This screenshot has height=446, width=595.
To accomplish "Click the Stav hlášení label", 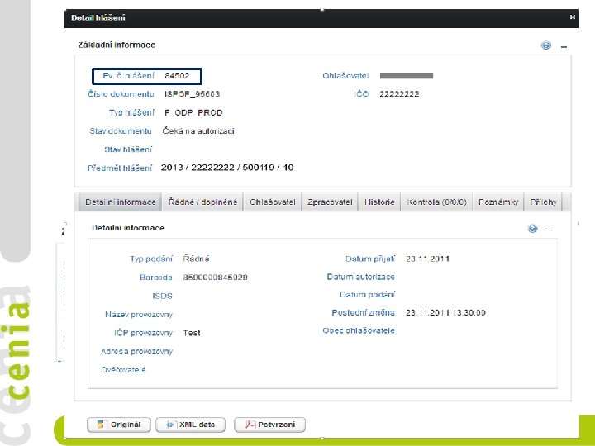I will point(128,149).
